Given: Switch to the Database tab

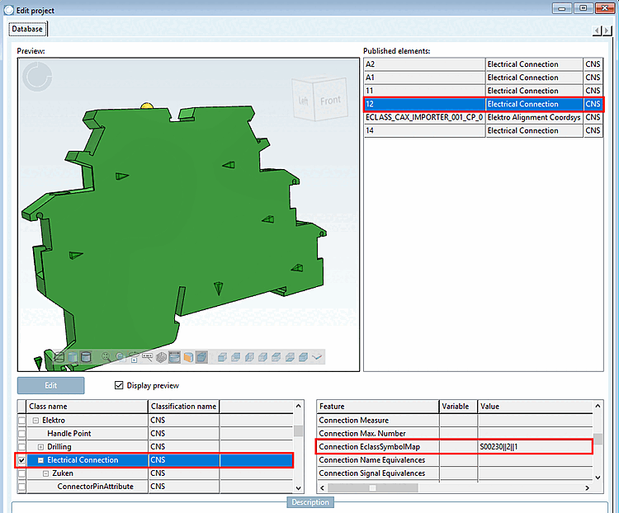Looking at the screenshot, I should coord(28,29).
